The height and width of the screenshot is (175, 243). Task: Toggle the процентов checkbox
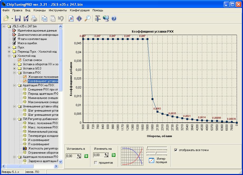(x=96, y=163)
